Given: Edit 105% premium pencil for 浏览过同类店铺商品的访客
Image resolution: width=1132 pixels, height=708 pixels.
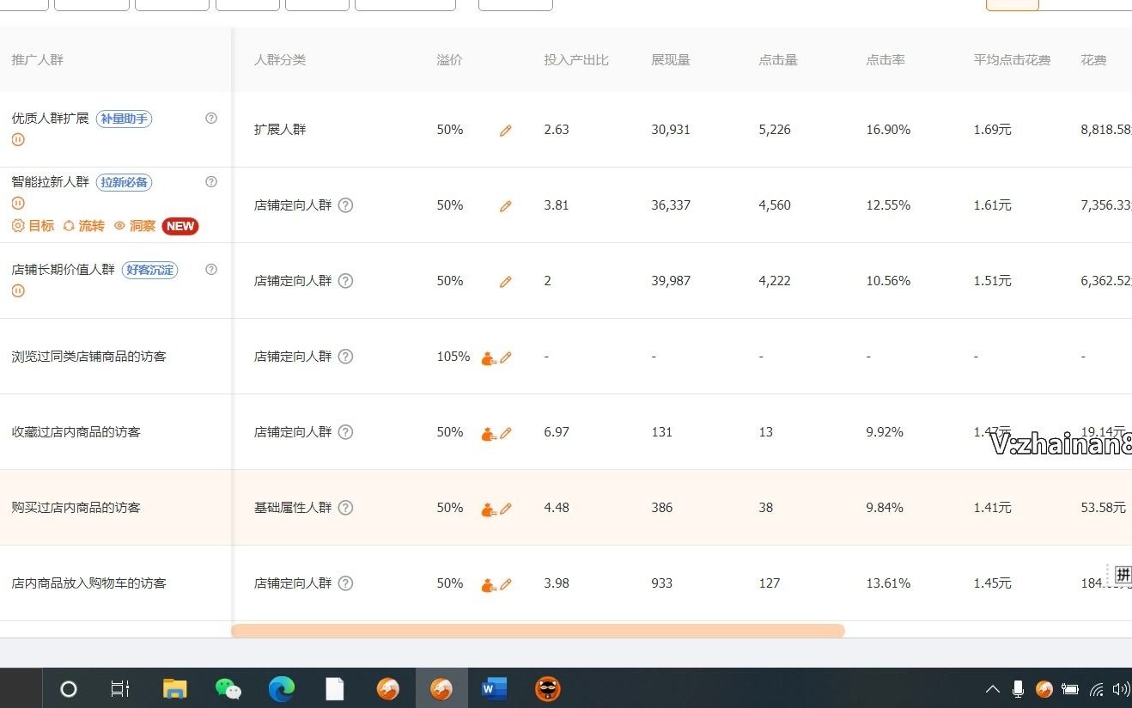Looking at the screenshot, I should click(506, 357).
